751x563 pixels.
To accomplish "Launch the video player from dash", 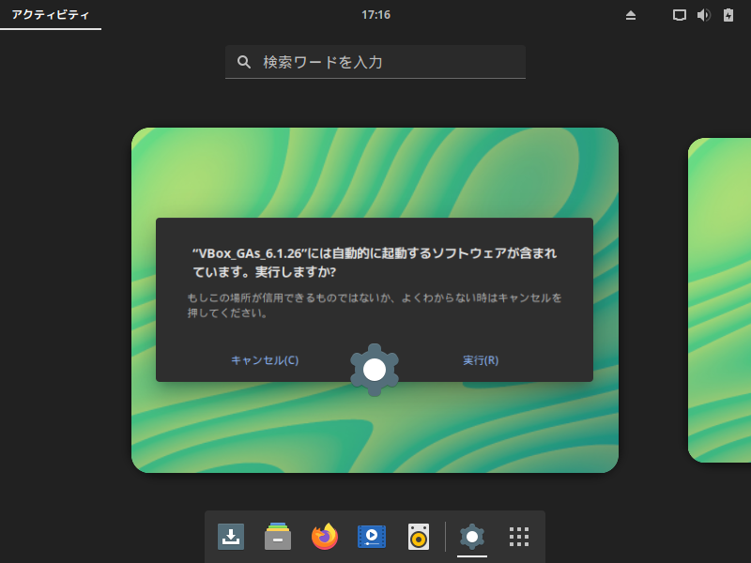I will pyautogui.click(x=372, y=536).
